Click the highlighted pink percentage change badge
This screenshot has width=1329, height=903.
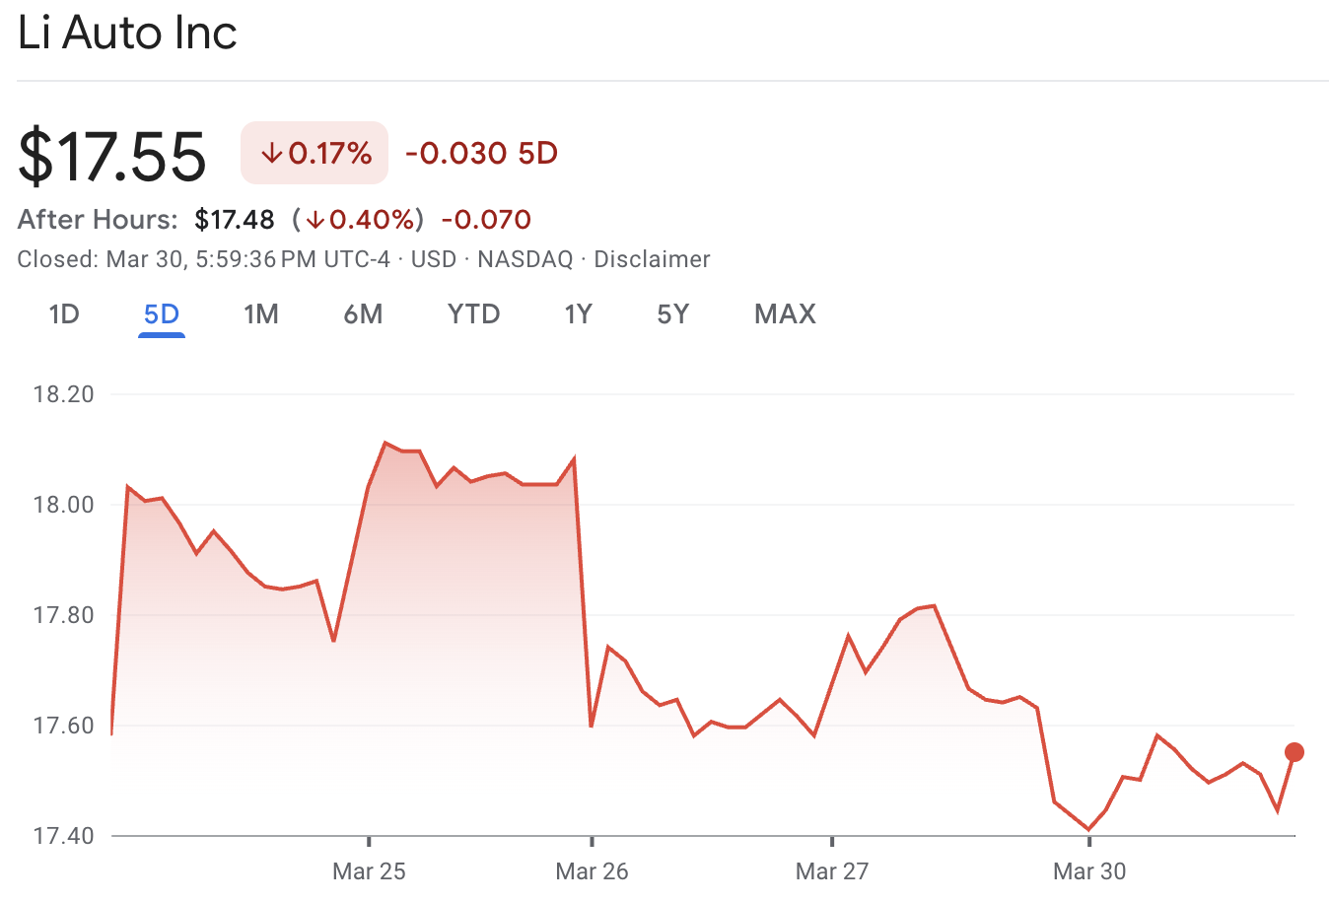tap(314, 153)
